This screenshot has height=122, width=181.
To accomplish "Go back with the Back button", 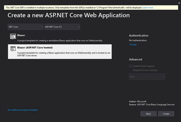I will coord(148,114).
